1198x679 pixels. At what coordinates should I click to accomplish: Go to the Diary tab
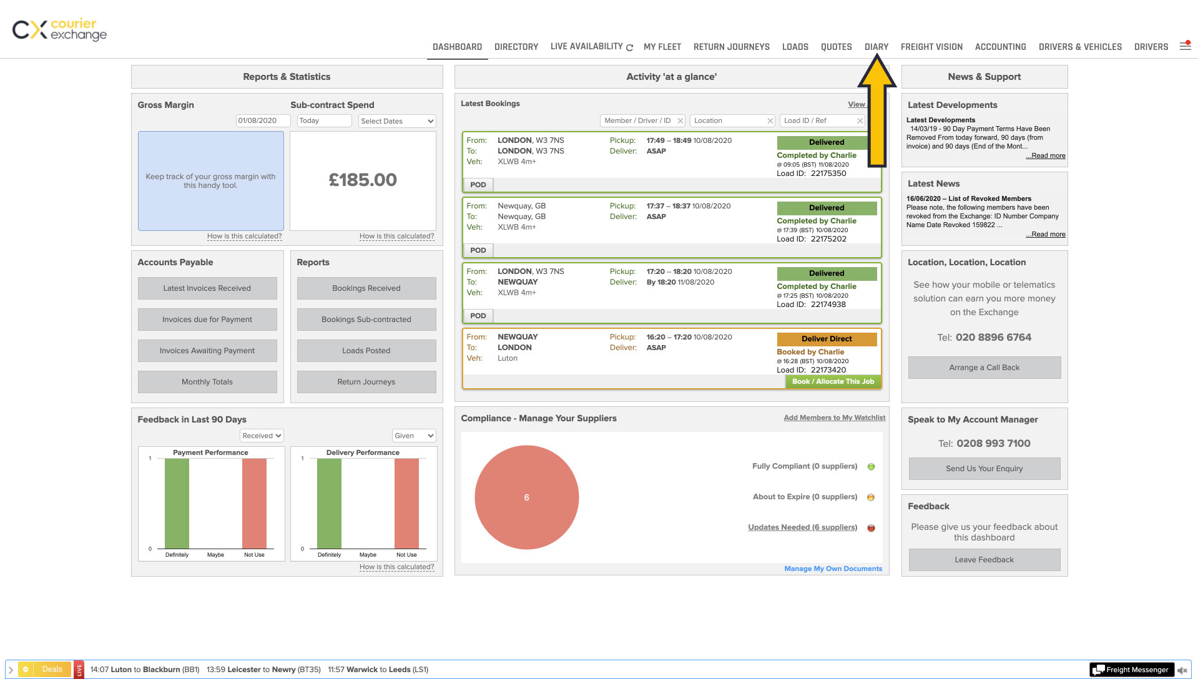pyautogui.click(x=876, y=47)
